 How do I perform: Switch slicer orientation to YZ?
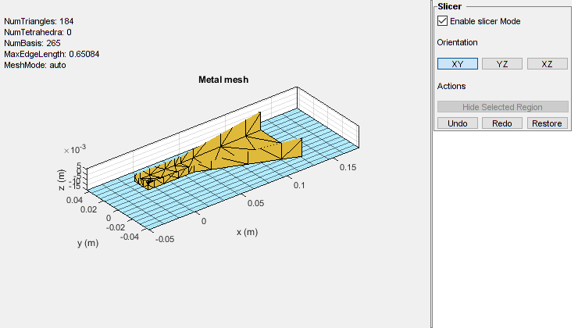502,64
